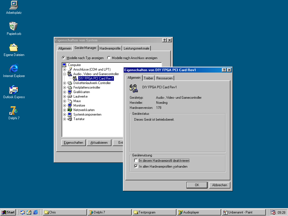Select 'Modelle nach Anschluss anzeigen' radio button
288x216 pixels.
point(109,58)
